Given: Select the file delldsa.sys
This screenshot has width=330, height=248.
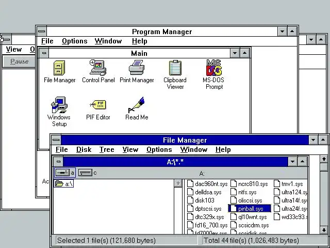Looking at the screenshot, I should pos(204,192).
